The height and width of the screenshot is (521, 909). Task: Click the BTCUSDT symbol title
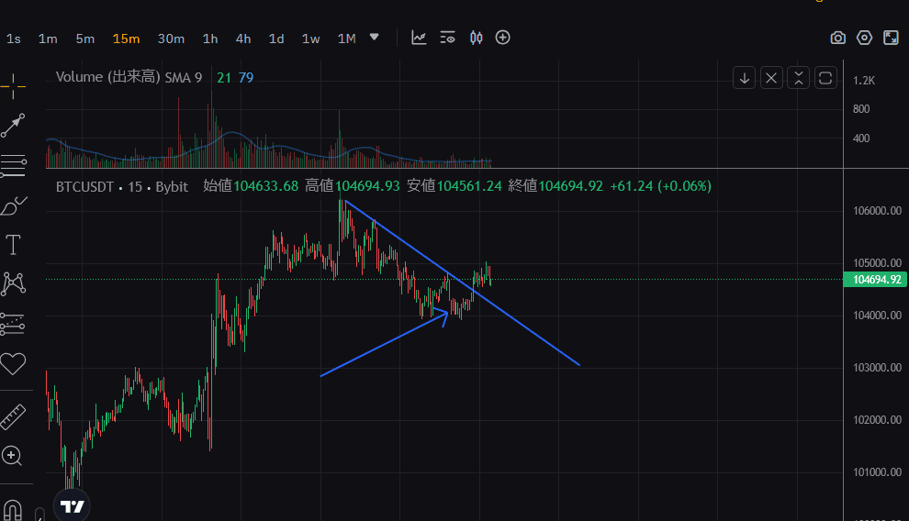click(x=84, y=186)
